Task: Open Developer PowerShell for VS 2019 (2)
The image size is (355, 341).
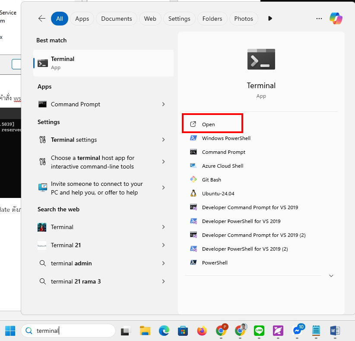Action: pyautogui.click(x=261, y=249)
